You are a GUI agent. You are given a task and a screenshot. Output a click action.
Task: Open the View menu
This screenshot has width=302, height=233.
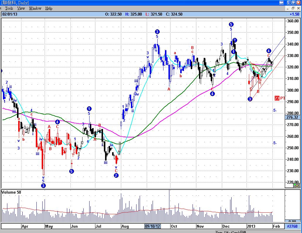(21, 8)
